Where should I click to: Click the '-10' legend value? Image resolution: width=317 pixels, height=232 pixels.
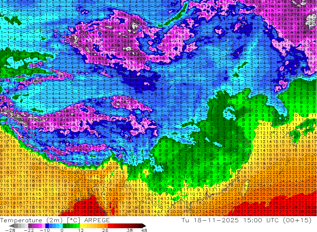tap(45, 230)
